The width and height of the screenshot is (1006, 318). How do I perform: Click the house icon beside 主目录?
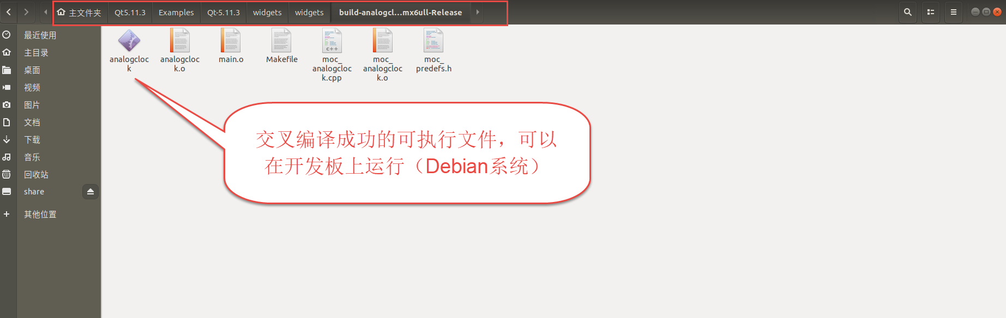pyautogui.click(x=7, y=52)
